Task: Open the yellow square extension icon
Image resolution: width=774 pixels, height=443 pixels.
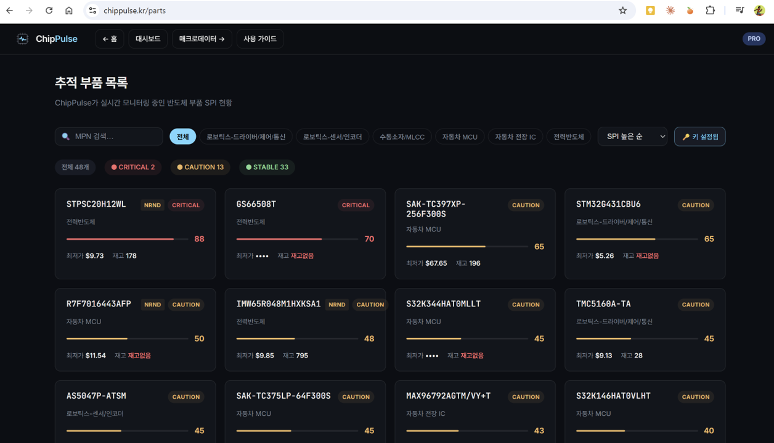Action: (x=650, y=10)
